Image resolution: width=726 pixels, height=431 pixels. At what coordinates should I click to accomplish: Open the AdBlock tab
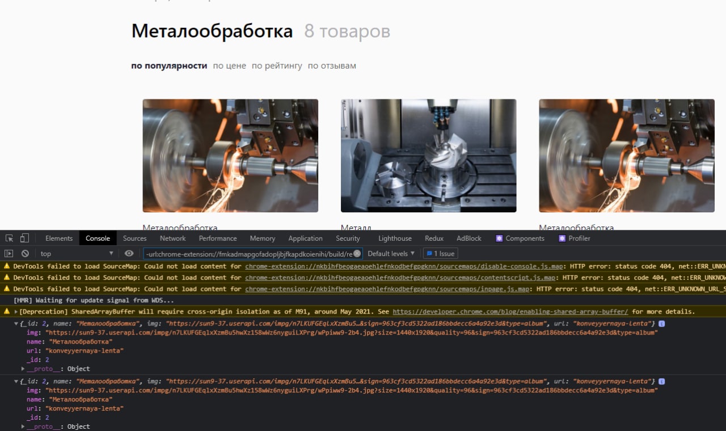click(468, 238)
